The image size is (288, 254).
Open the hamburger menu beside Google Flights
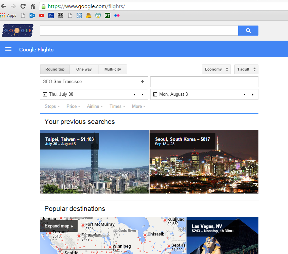8,49
